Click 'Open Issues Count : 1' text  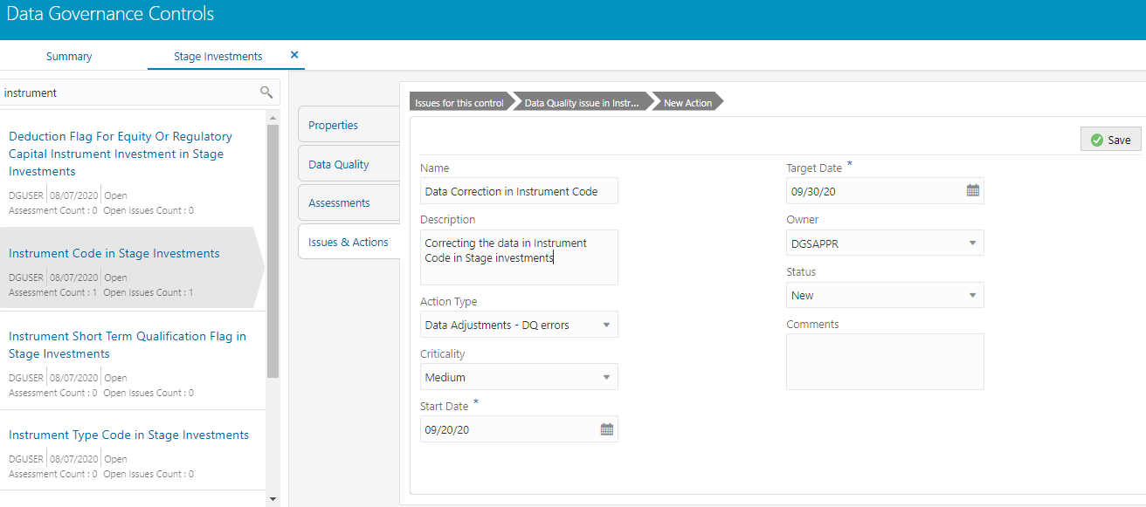click(x=148, y=292)
